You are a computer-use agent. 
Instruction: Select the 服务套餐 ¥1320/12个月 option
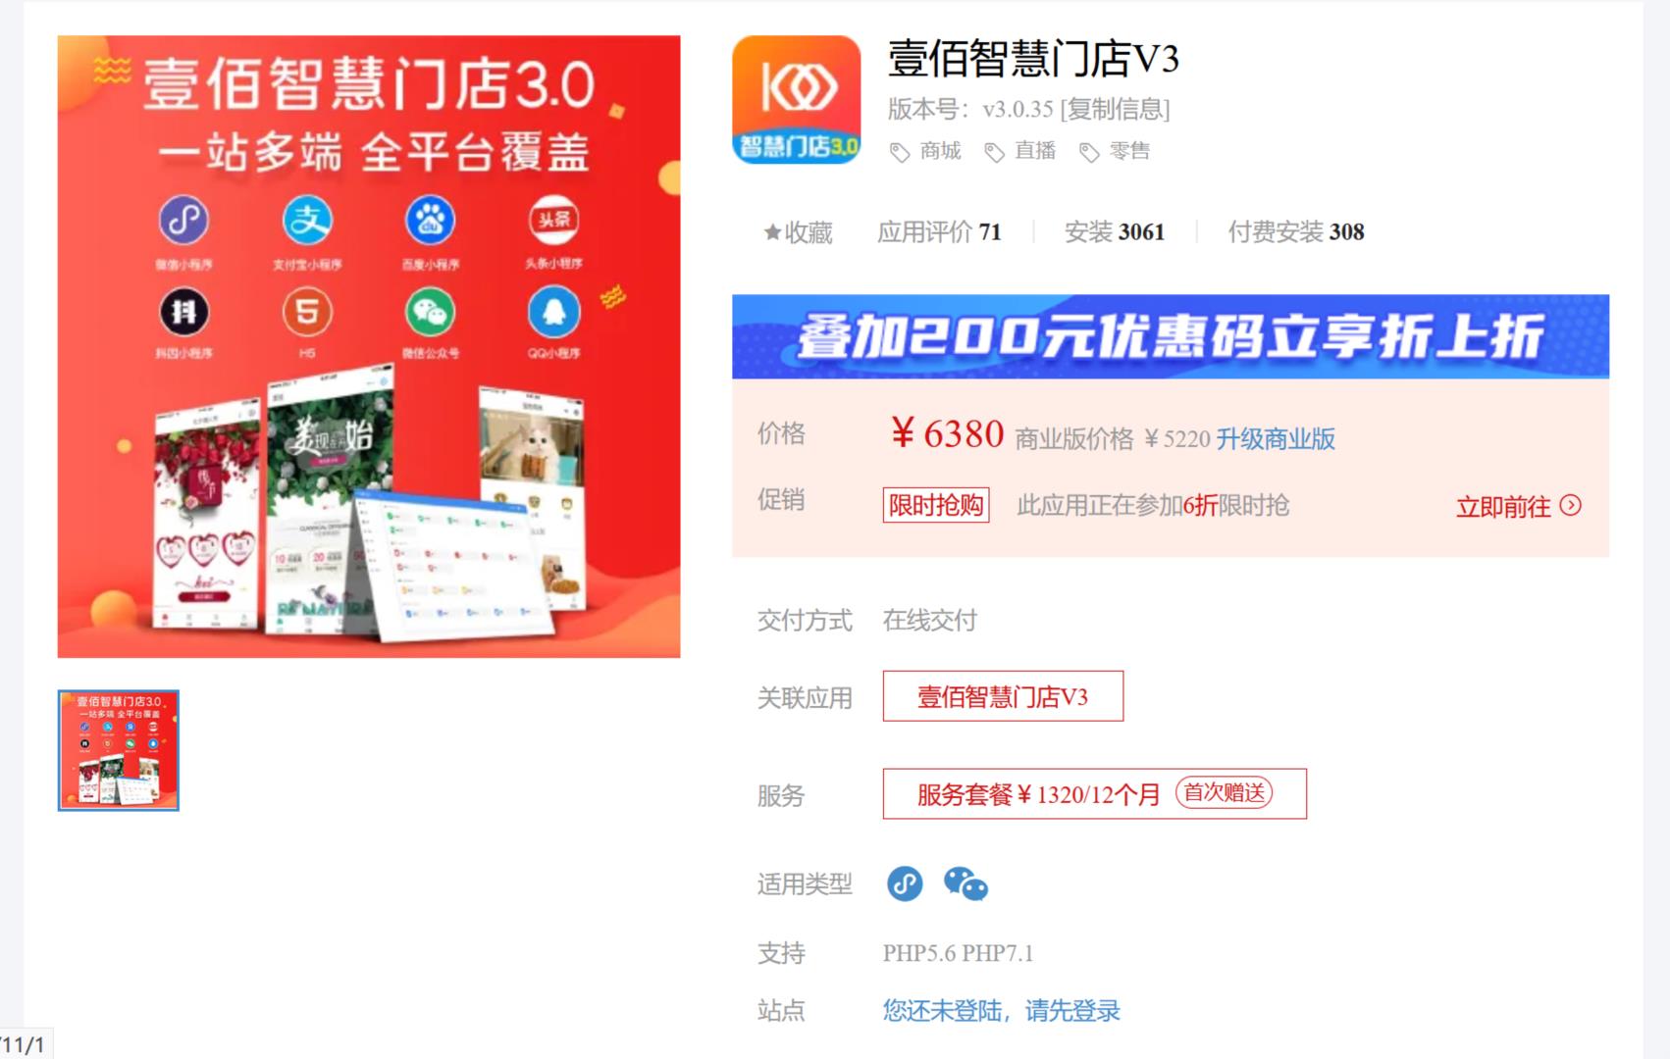pos(1094,793)
